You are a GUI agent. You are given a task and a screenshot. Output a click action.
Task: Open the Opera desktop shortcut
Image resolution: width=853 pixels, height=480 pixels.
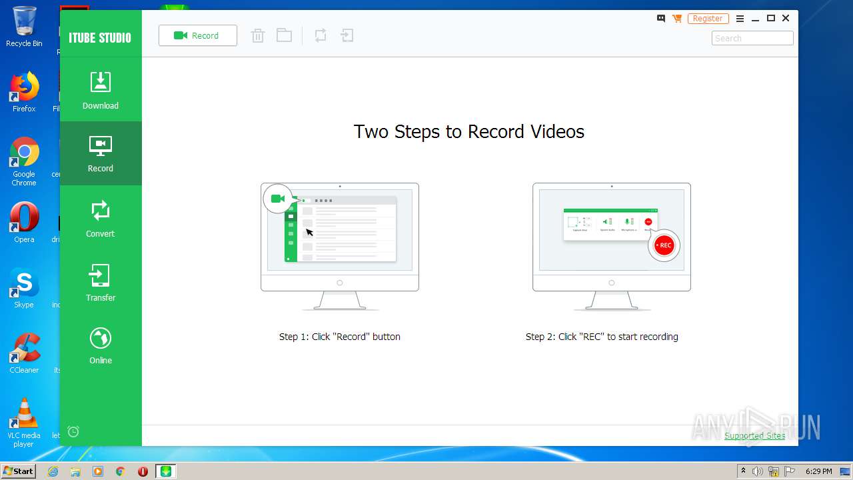[x=24, y=223]
